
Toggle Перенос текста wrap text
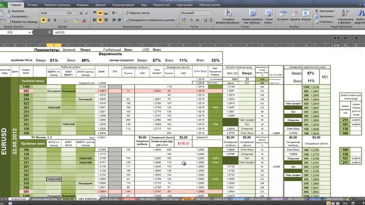coord(137,13)
